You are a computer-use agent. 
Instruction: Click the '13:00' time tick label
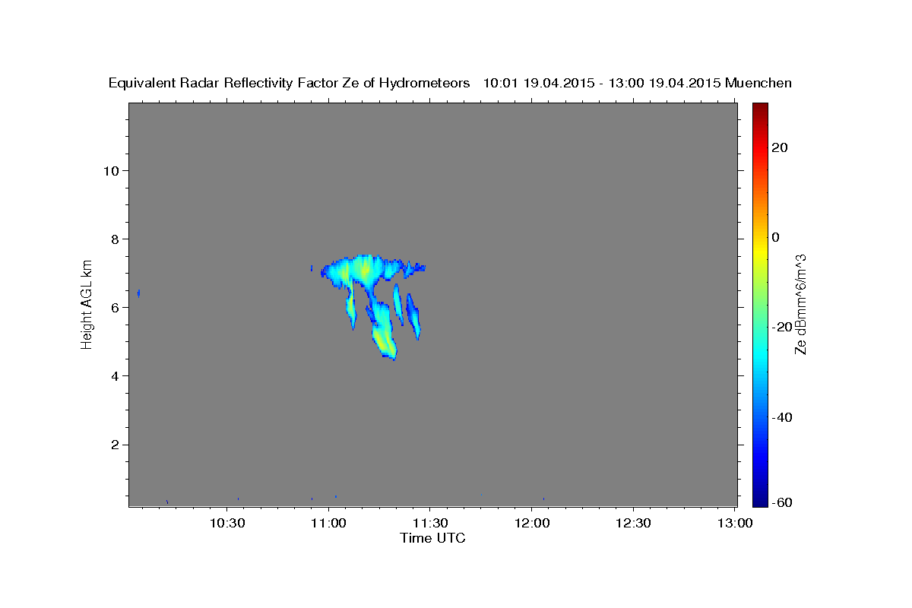pos(735,524)
